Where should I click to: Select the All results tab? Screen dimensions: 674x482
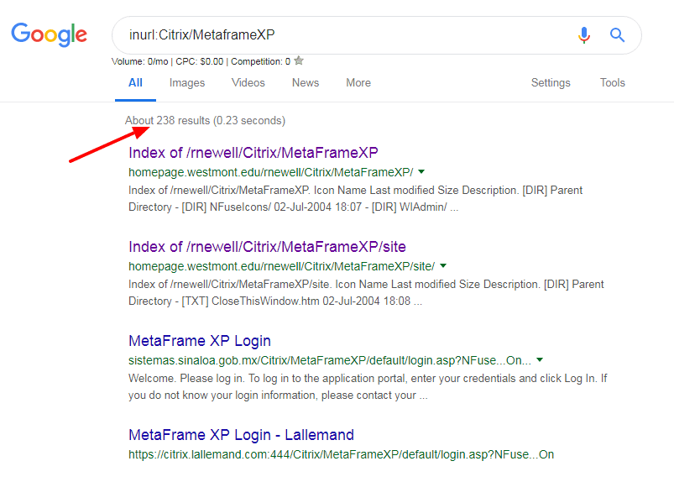point(135,82)
